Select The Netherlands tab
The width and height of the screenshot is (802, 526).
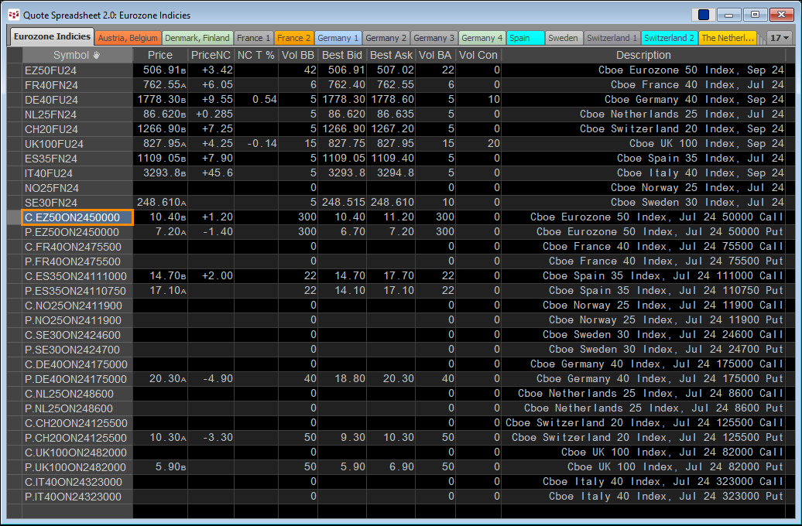727,38
